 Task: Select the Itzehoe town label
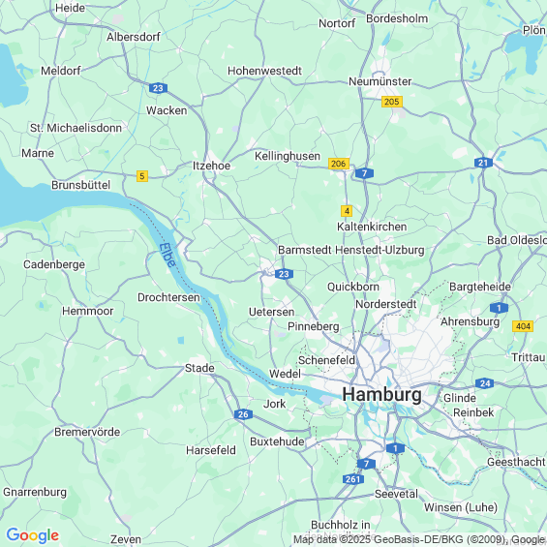pos(211,166)
